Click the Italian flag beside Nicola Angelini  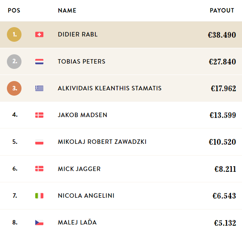[39, 196]
